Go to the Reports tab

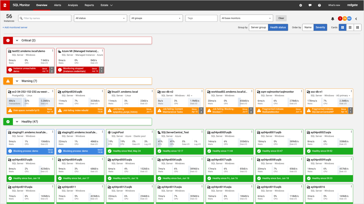coord(89,5)
